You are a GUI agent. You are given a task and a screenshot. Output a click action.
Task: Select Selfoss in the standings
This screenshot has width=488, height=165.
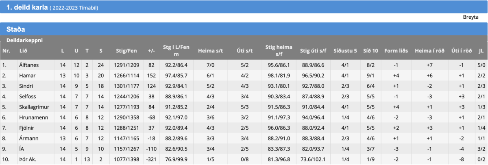click(27, 97)
